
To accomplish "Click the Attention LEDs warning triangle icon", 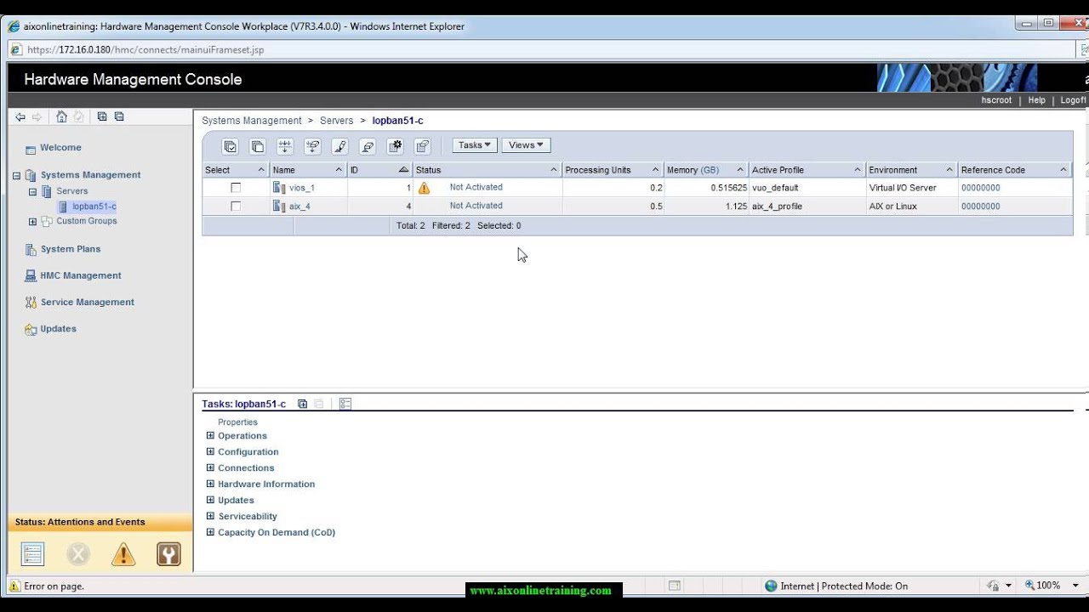I will pyautogui.click(x=123, y=554).
